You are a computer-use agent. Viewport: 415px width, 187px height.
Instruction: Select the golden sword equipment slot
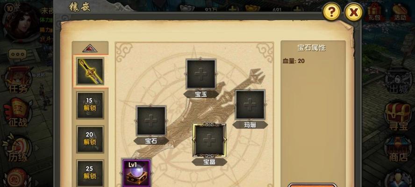(x=90, y=71)
